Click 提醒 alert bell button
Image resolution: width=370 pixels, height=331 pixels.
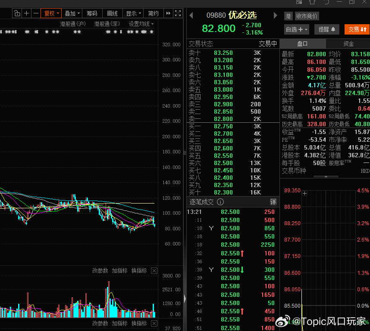(327, 29)
